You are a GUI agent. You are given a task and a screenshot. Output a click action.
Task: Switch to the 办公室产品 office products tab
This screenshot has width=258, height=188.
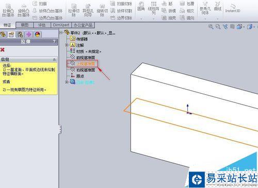point(83,25)
